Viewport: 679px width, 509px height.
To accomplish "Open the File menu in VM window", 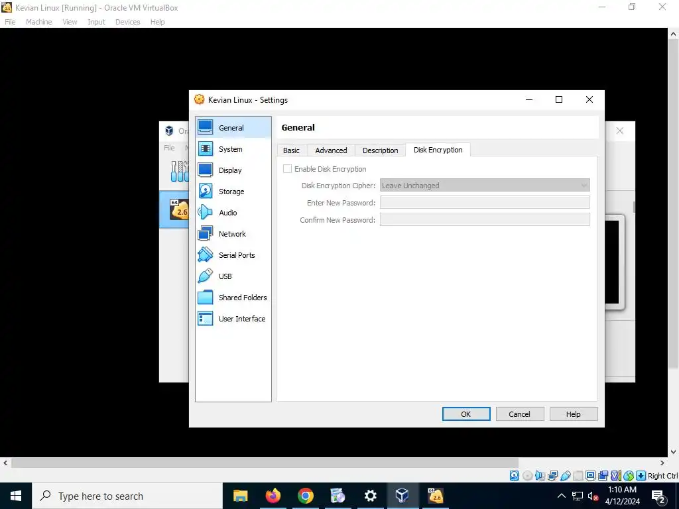I will (10, 22).
